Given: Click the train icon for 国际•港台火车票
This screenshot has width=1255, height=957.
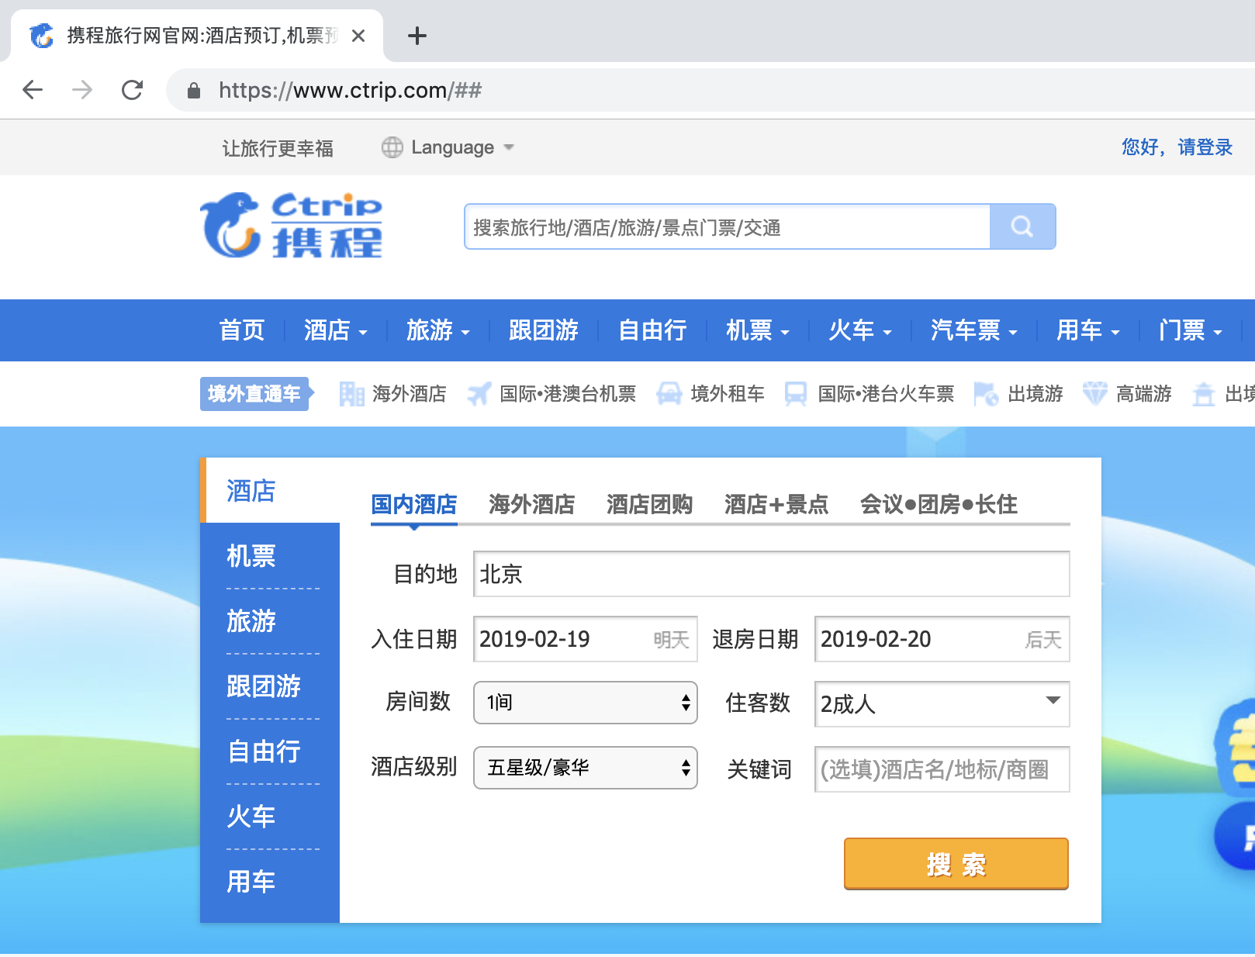Looking at the screenshot, I should [x=796, y=394].
